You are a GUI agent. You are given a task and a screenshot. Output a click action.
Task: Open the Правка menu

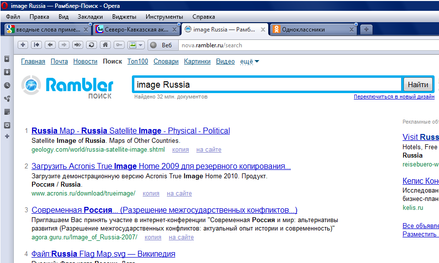pyautogui.click(x=39, y=17)
